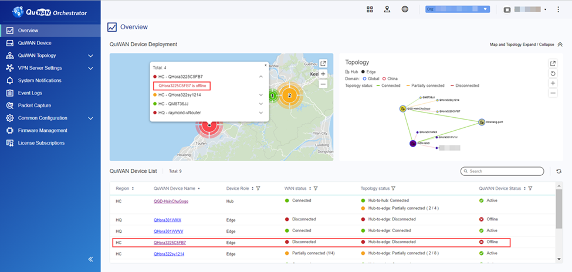Sort by Region column
Viewport: 572px width, 272px height.
[133, 189]
